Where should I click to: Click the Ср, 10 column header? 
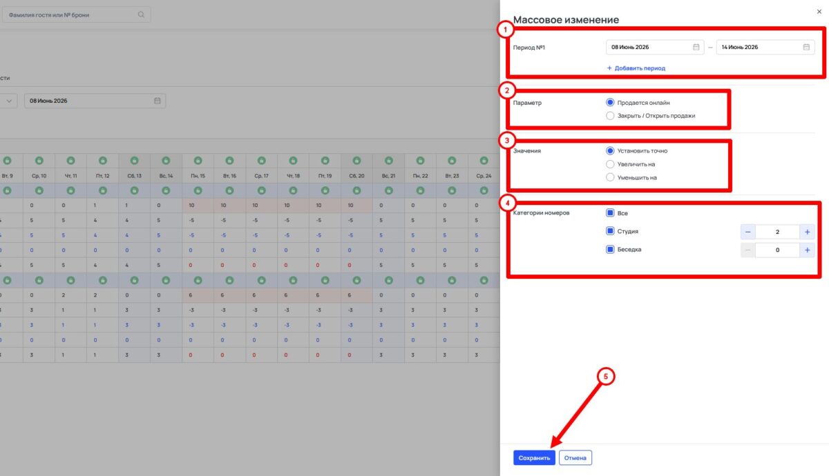[x=39, y=176]
